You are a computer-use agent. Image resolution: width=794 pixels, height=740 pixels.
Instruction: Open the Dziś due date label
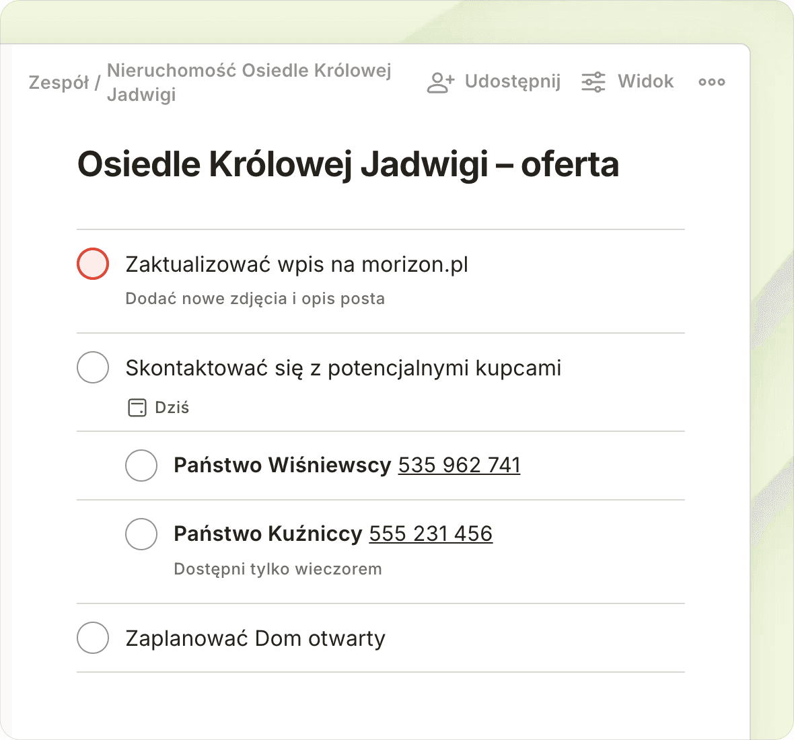(x=172, y=408)
